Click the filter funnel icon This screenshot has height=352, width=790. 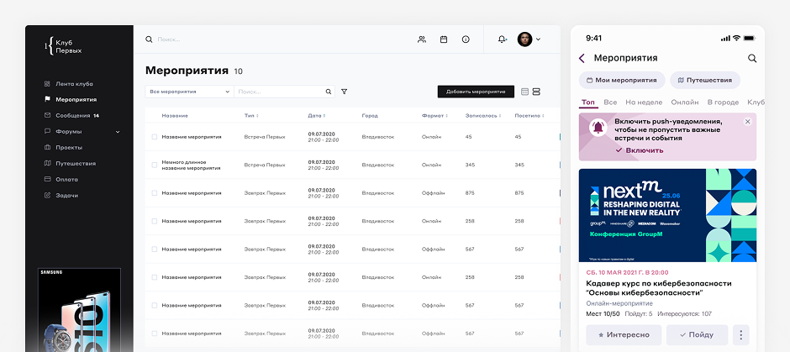[344, 92]
